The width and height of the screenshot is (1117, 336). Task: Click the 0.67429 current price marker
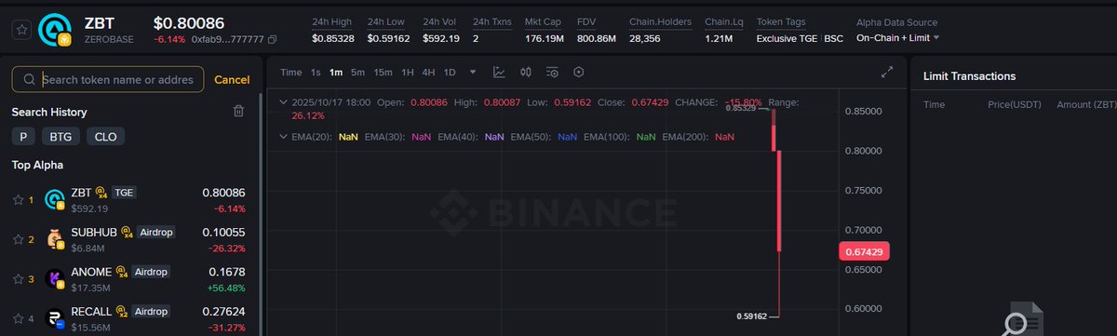pos(863,251)
